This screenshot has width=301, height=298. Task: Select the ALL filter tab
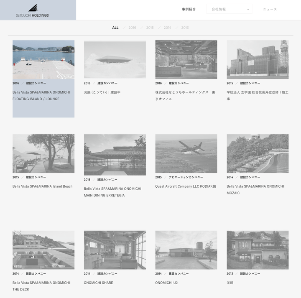[115, 28]
